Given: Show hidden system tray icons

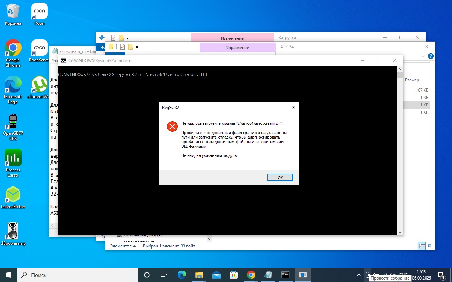Looking at the screenshot, I should (x=359, y=275).
